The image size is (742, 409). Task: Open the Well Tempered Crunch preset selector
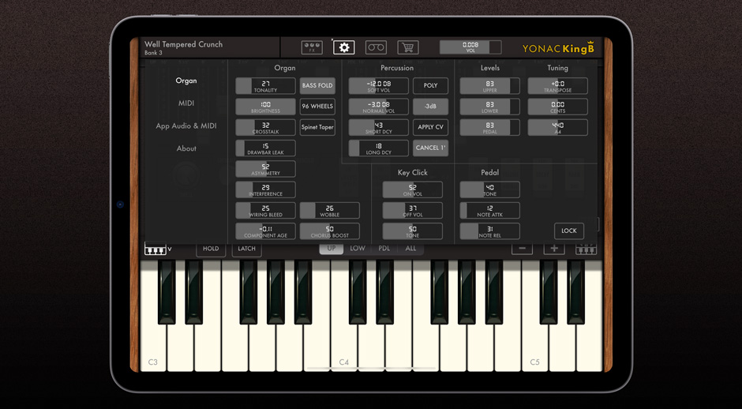coord(184,47)
